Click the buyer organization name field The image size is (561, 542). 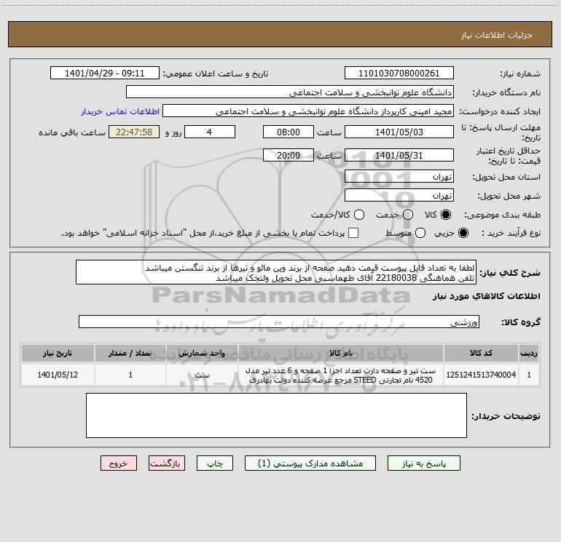coord(290,92)
